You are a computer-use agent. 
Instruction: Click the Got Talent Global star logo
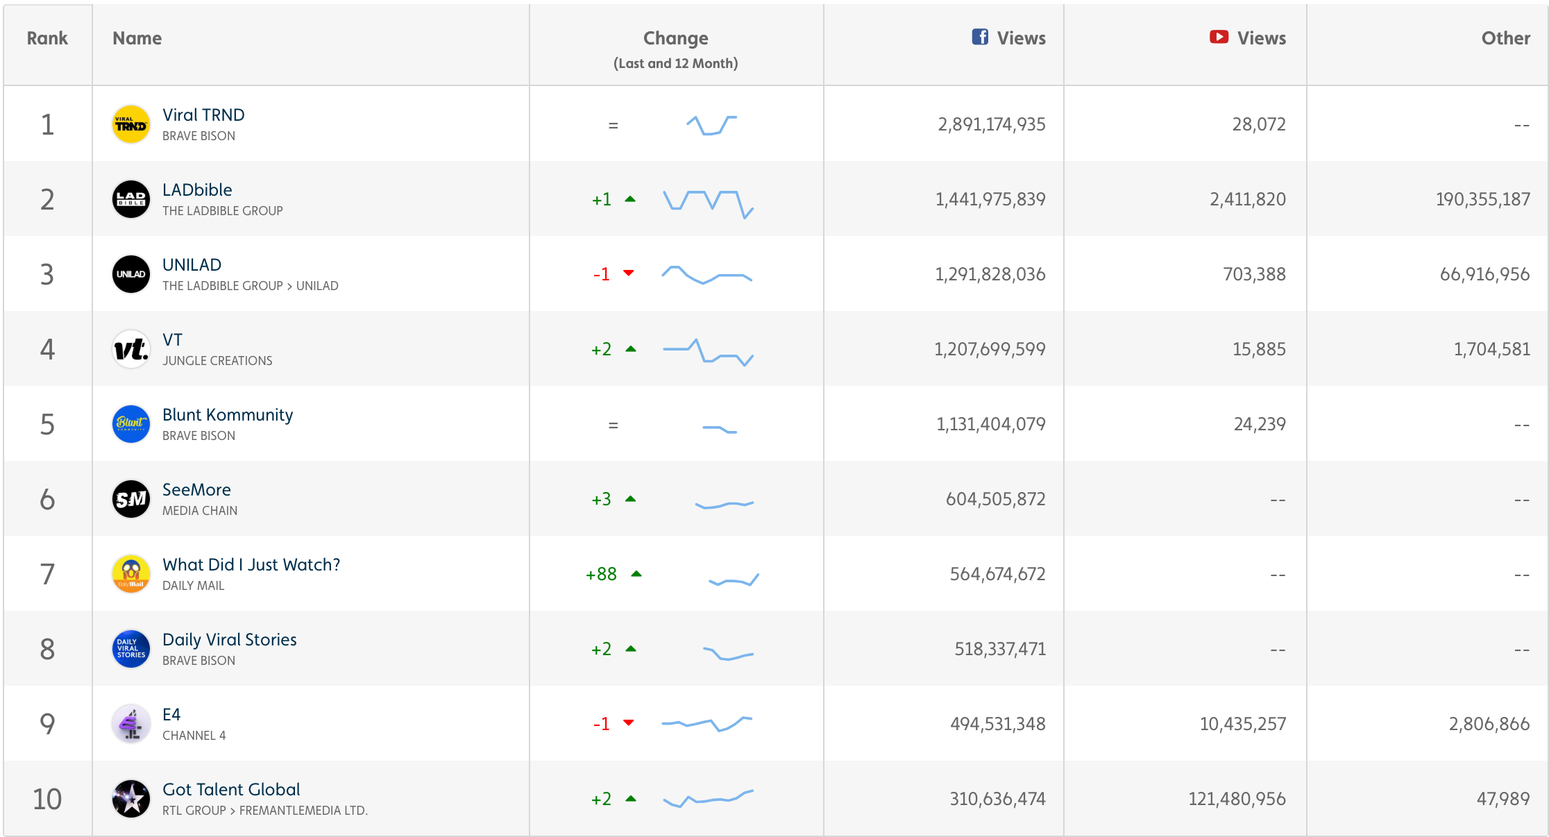tap(131, 799)
